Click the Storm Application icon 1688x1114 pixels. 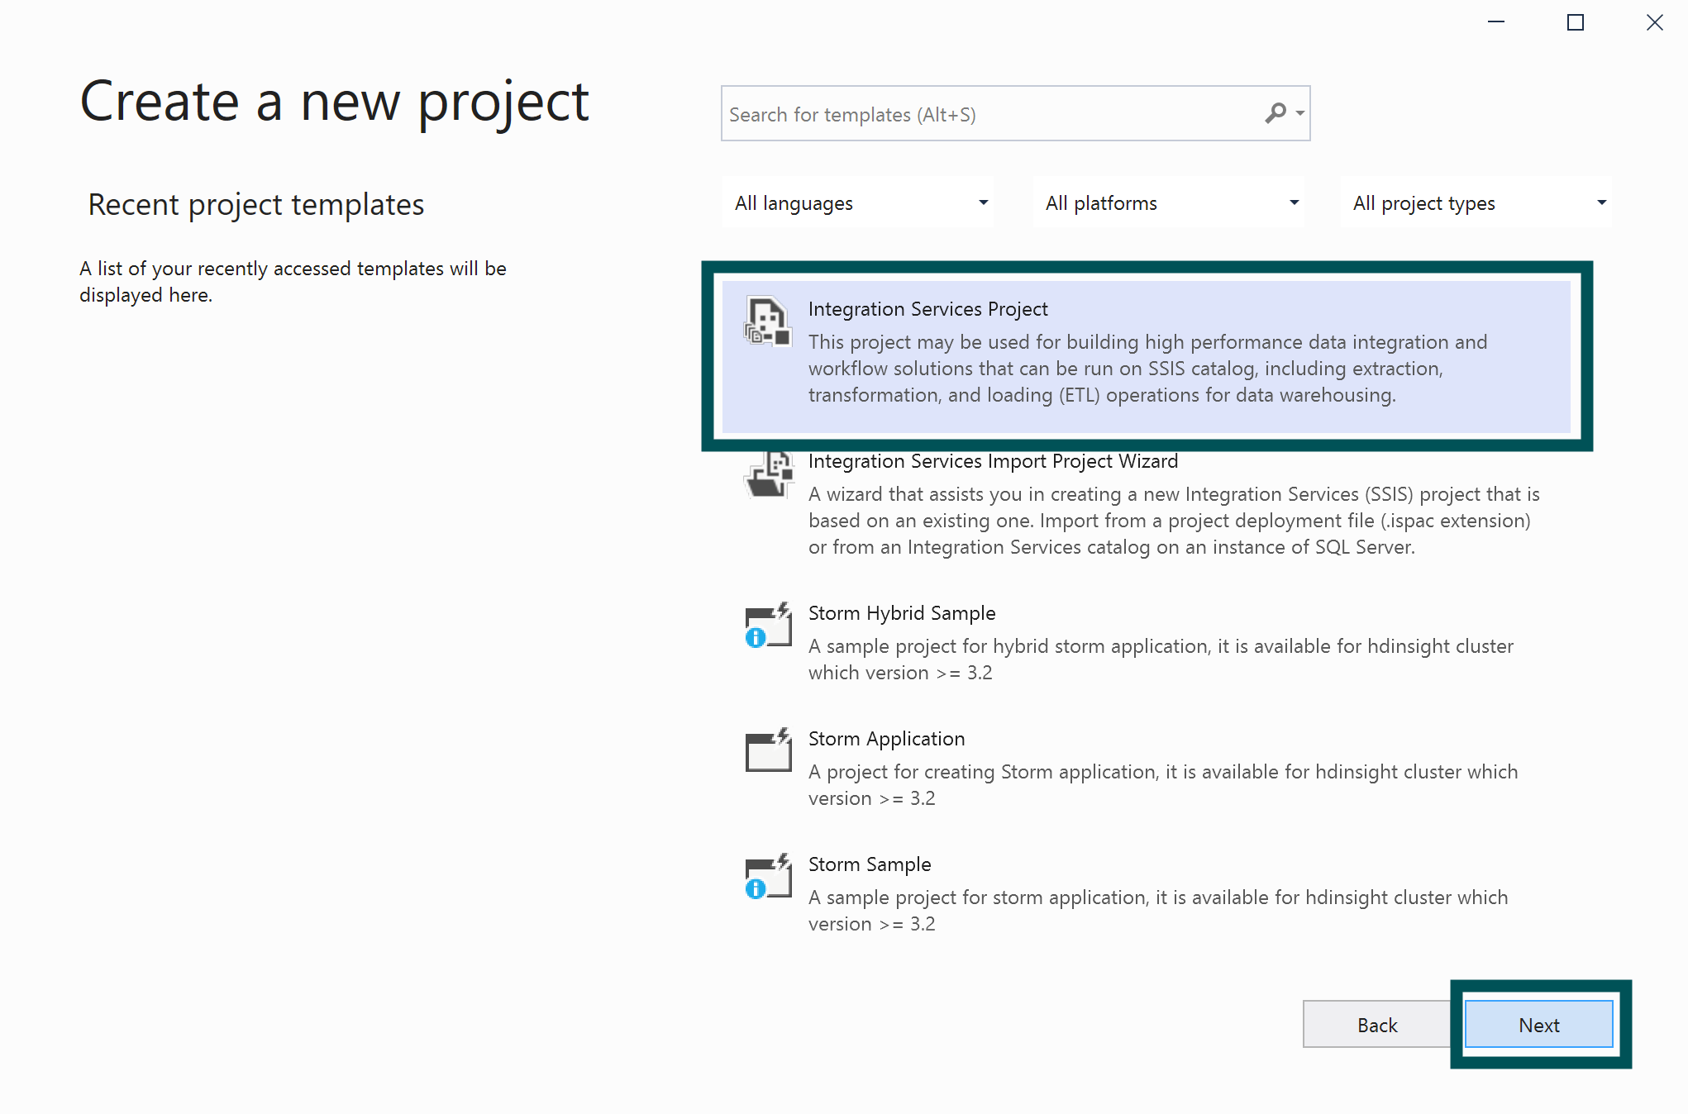(767, 751)
